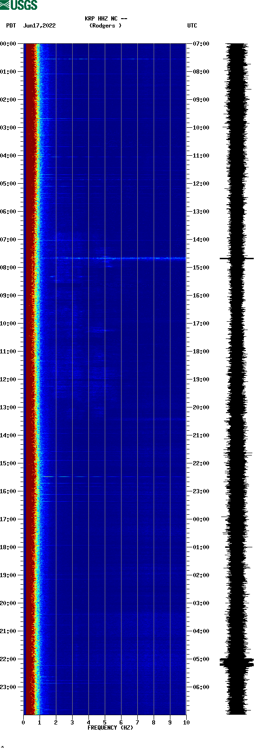Click the 11:00 PDT time label

[8, 352]
